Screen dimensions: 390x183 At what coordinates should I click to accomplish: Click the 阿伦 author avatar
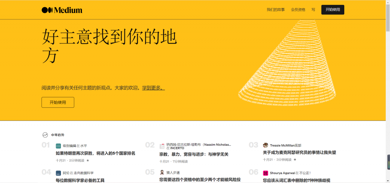pyautogui.click(x=58, y=173)
